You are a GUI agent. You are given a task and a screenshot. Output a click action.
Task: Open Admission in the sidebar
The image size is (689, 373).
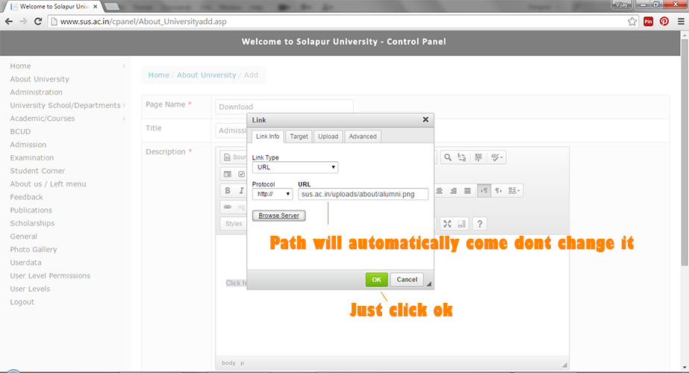28,145
